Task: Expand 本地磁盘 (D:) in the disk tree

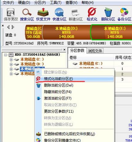Action: pyautogui.click(x=11, y=64)
